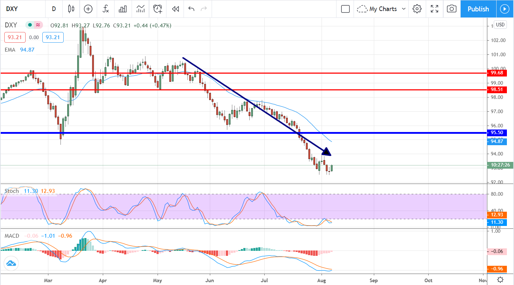The width and height of the screenshot is (514, 285).
Task: Open the fx indicators menu
Action: [106, 9]
